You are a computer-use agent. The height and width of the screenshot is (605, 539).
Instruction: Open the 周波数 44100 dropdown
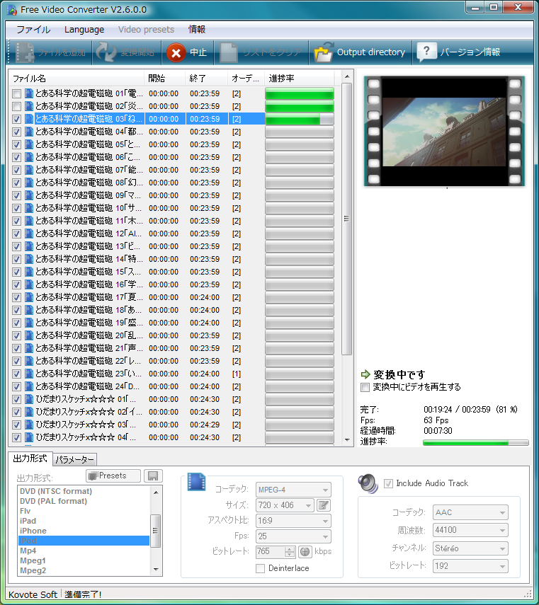tap(470, 530)
